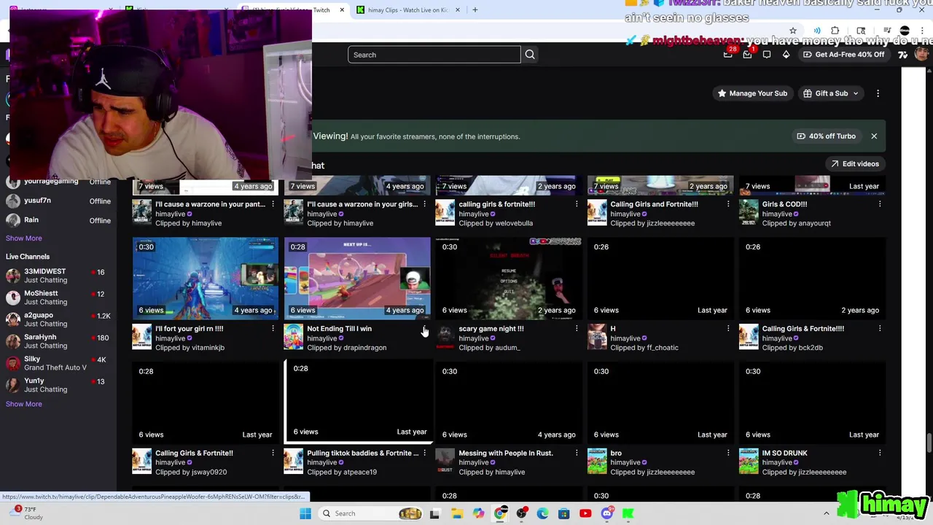Expand Live Channels with Show More
Screen dimensions: 933x525
tap(24, 404)
